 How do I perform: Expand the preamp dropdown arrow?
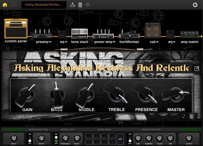pyautogui.click(x=50, y=42)
